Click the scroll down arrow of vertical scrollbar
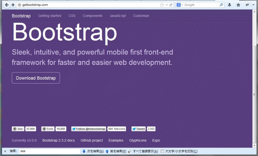 point(254,145)
